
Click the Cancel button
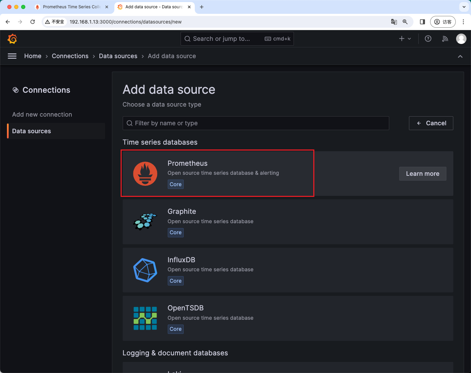point(431,123)
